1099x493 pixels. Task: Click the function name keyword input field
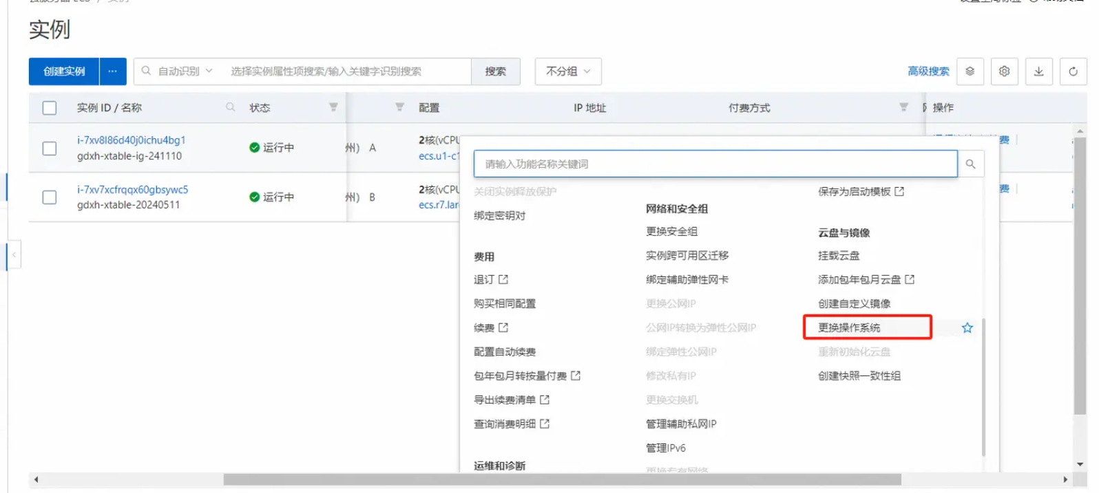[x=715, y=164]
